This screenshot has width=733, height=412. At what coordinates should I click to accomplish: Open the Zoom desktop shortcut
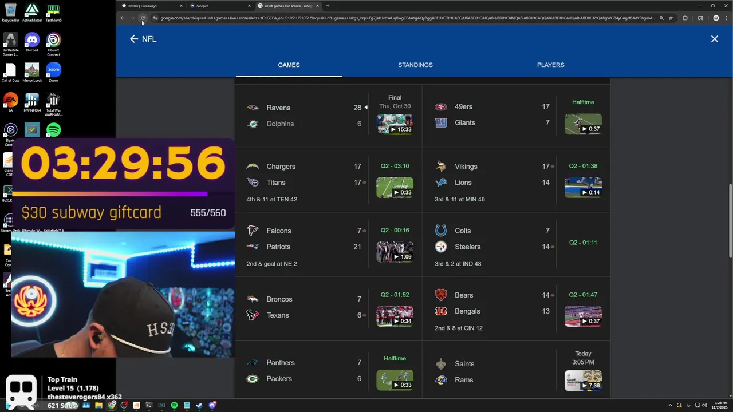tap(53, 73)
